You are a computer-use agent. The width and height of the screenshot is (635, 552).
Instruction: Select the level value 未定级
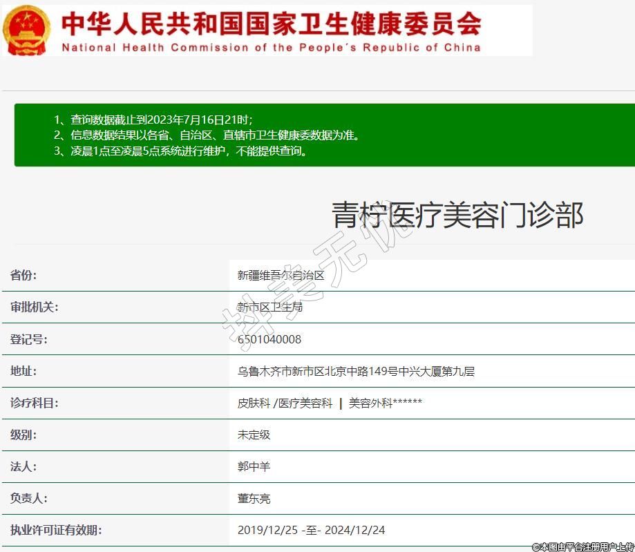(x=254, y=435)
